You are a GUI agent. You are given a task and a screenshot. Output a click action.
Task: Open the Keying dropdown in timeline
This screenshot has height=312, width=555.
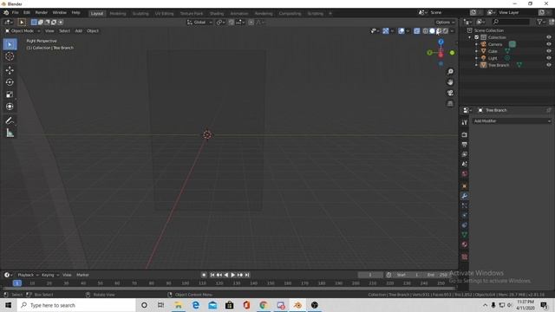50,275
